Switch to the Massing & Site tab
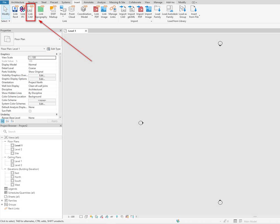Image resolution: width=280 pixels, height=224 pixels. click(117, 2)
